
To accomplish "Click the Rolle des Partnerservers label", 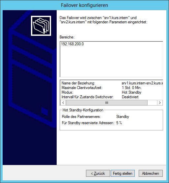I will (81, 117).
